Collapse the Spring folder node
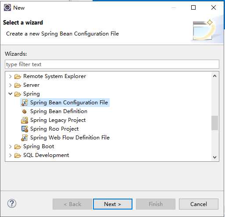The image size is (225, 217). pyautogui.click(x=10, y=94)
